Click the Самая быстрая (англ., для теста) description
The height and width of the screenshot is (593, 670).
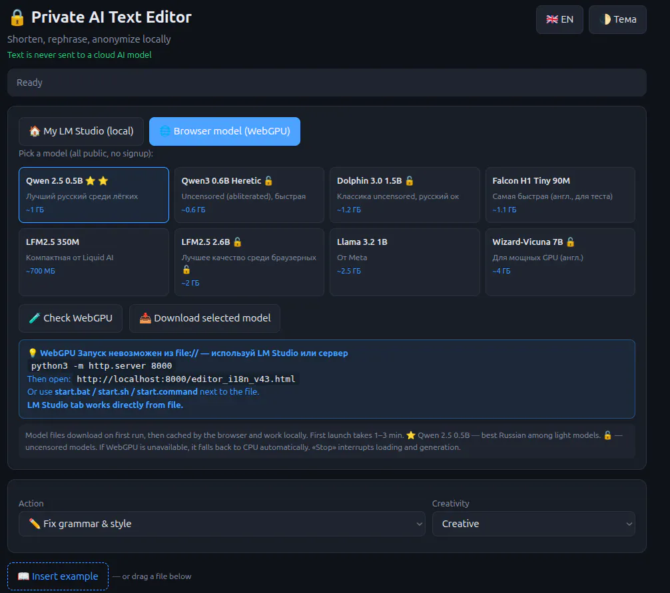point(553,196)
